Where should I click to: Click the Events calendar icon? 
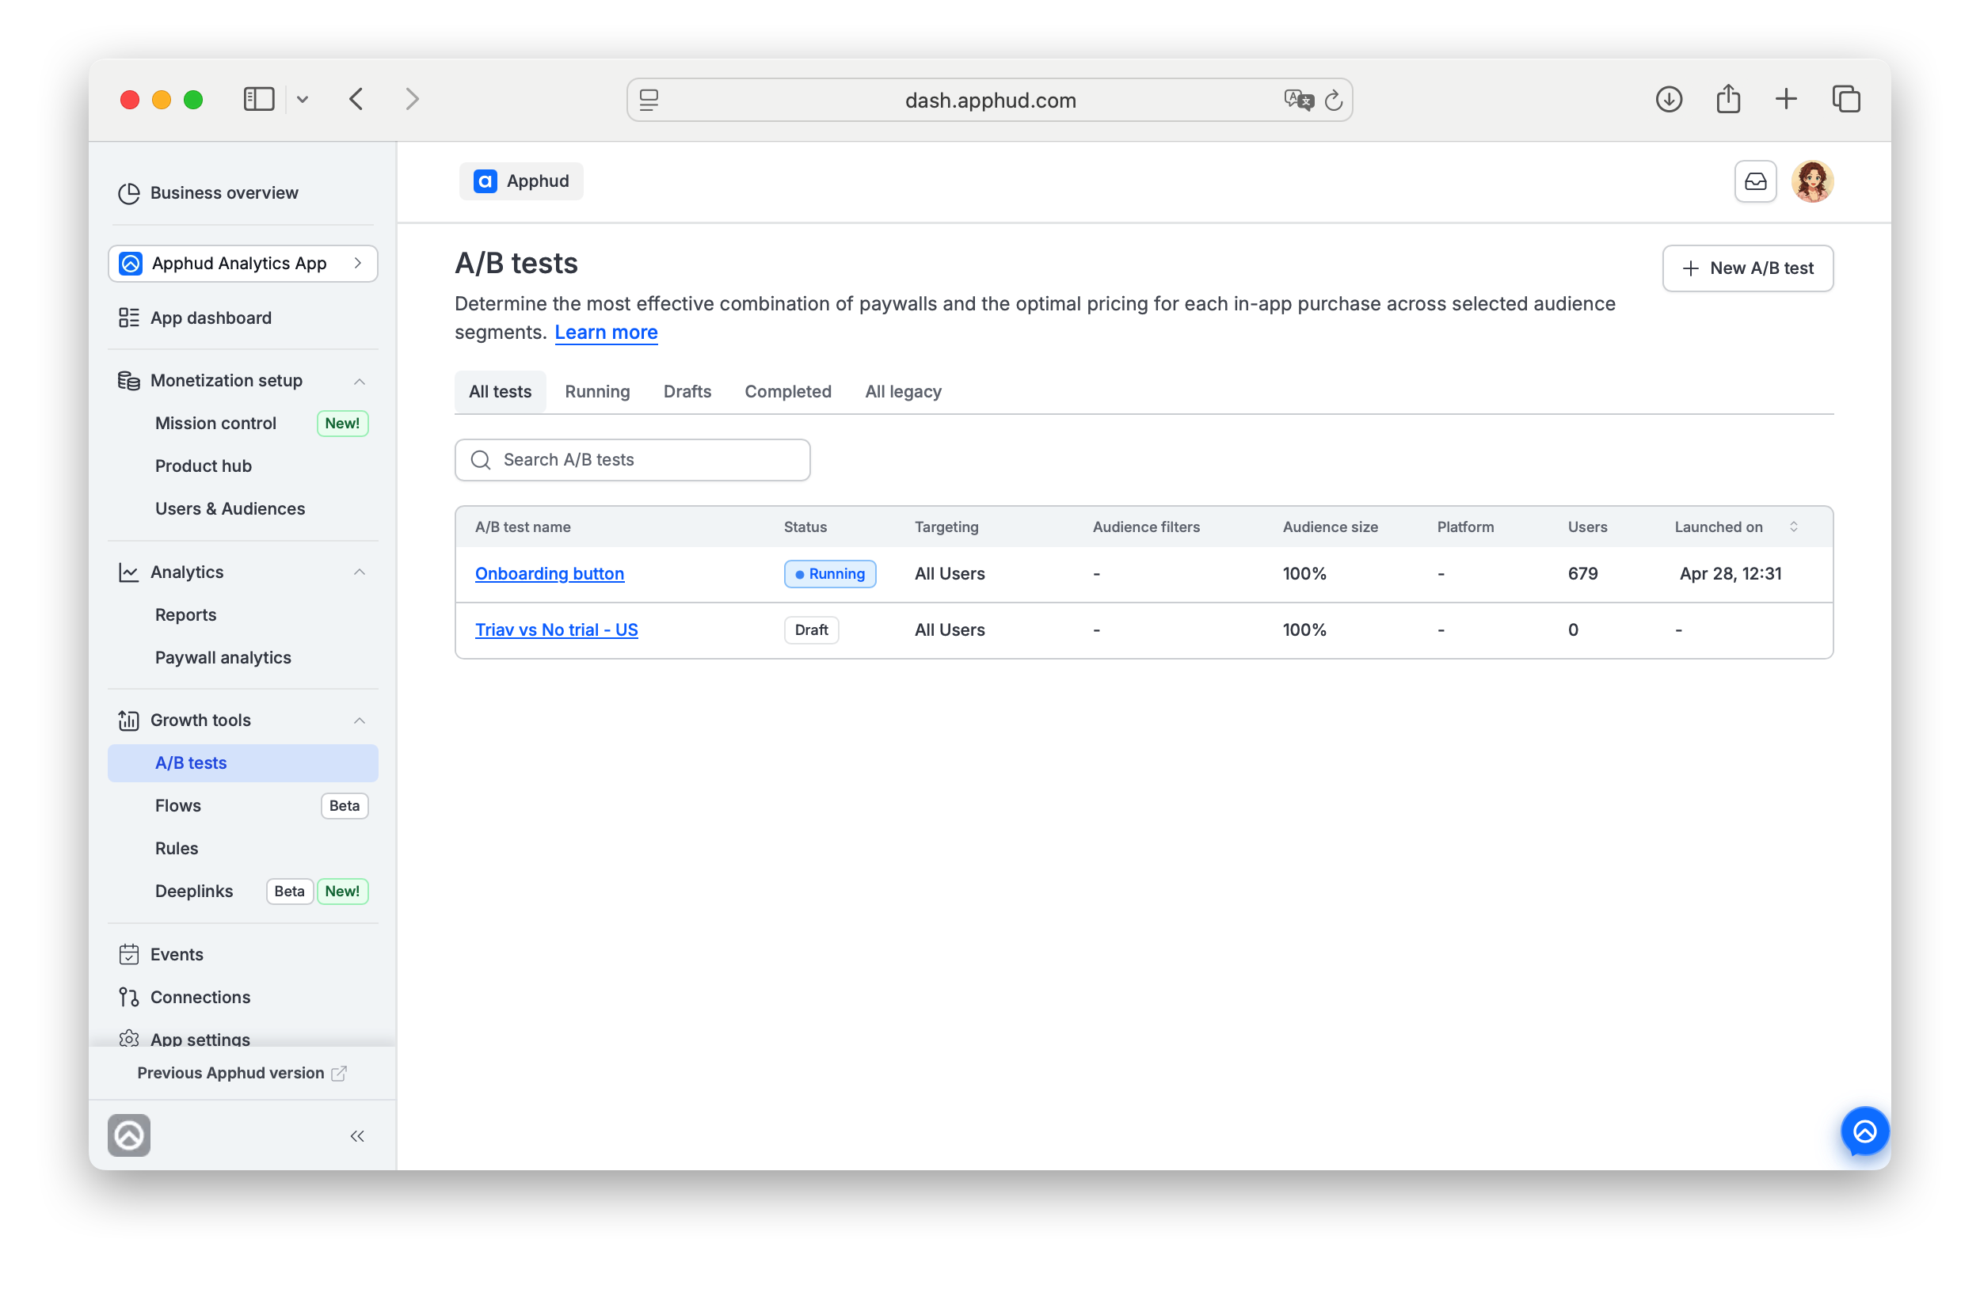click(x=129, y=954)
